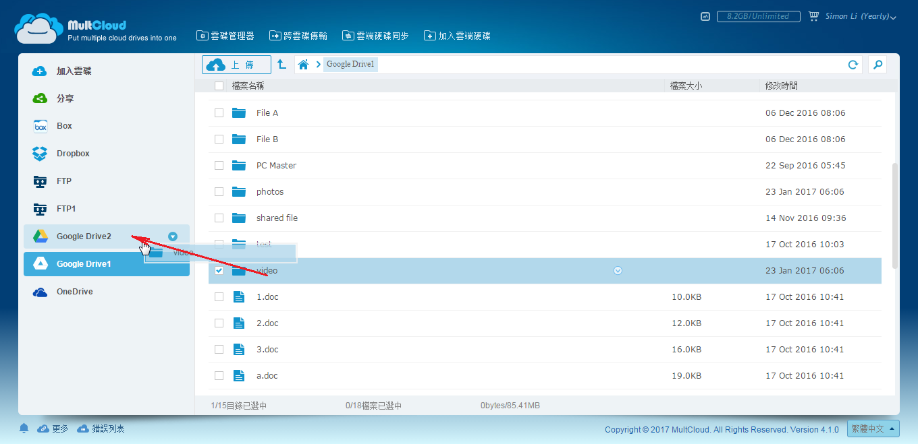918x444 pixels.
Task: Open the shopping cart icon
Action: (813, 16)
